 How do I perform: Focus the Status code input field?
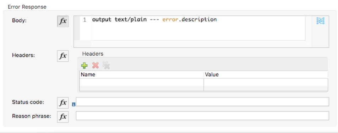point(202,101)
